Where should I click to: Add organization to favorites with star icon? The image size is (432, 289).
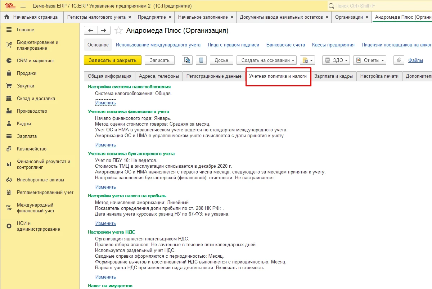(x=118, y=31)
